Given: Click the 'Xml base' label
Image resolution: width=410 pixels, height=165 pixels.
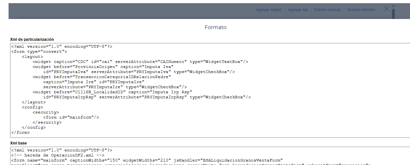Looking at the screenshot, I should (18, 143).
